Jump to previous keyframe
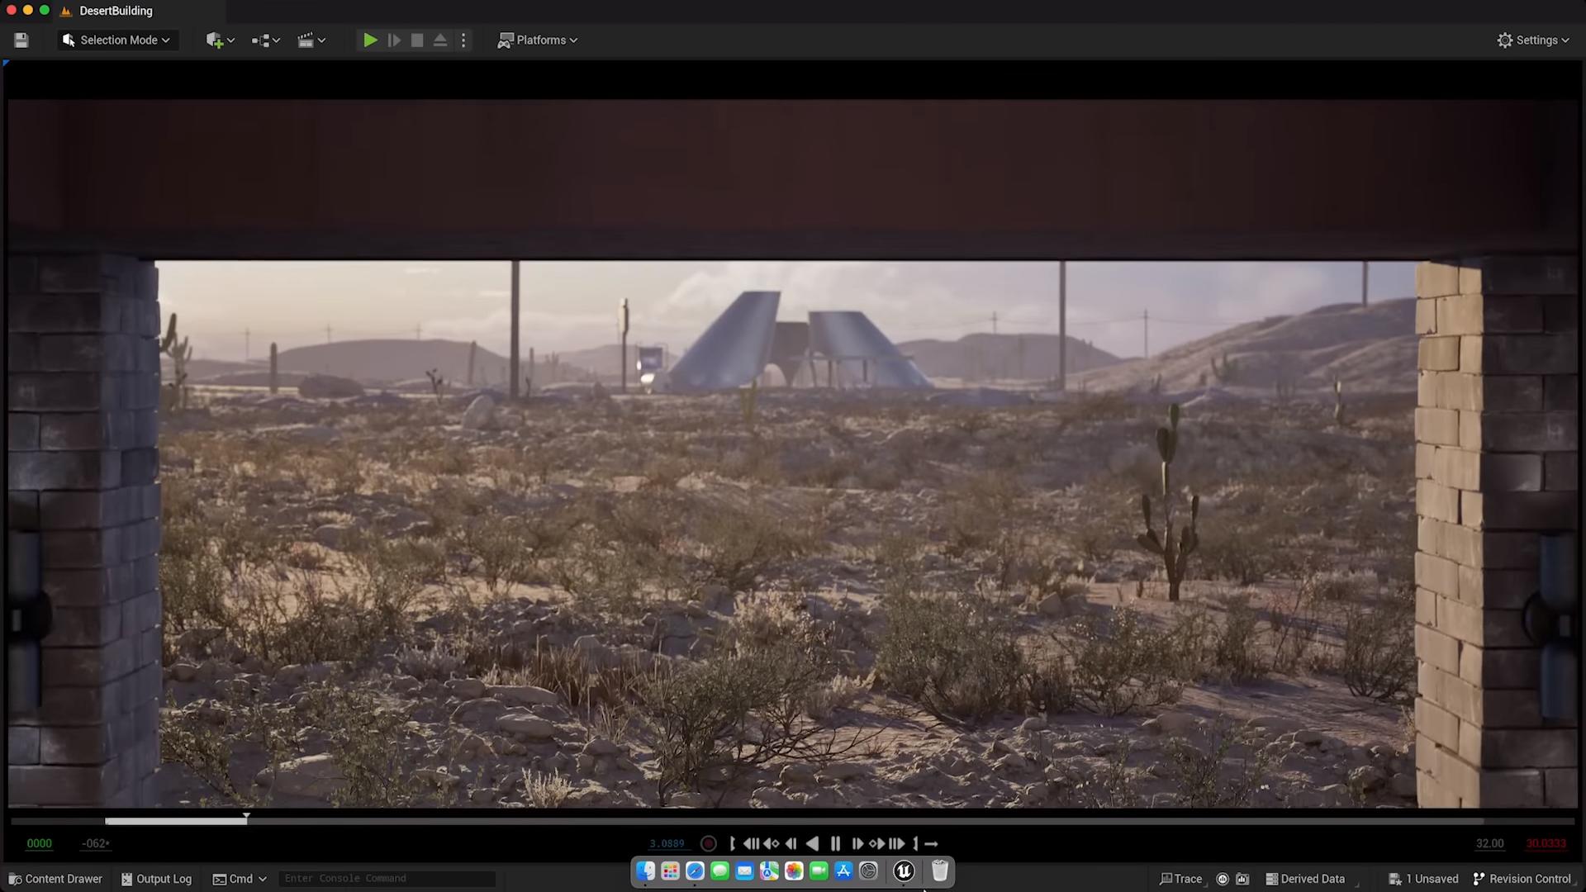The height and width of the screenshot is (892, 1586). click(772, 843)
